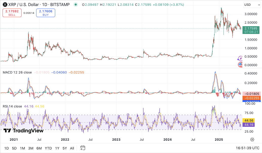This screenshot has width=262, height=153.
Task: Click the TradingView logo
Action: (x=24, y=131)
